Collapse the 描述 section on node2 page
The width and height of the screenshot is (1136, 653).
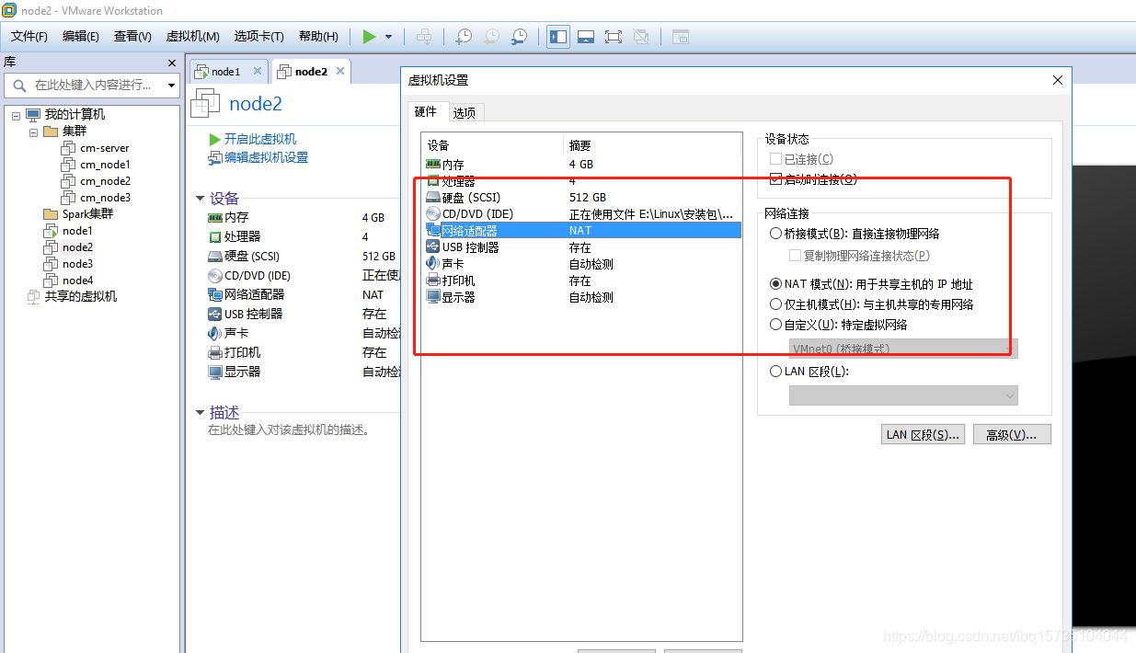coord(200,413)
